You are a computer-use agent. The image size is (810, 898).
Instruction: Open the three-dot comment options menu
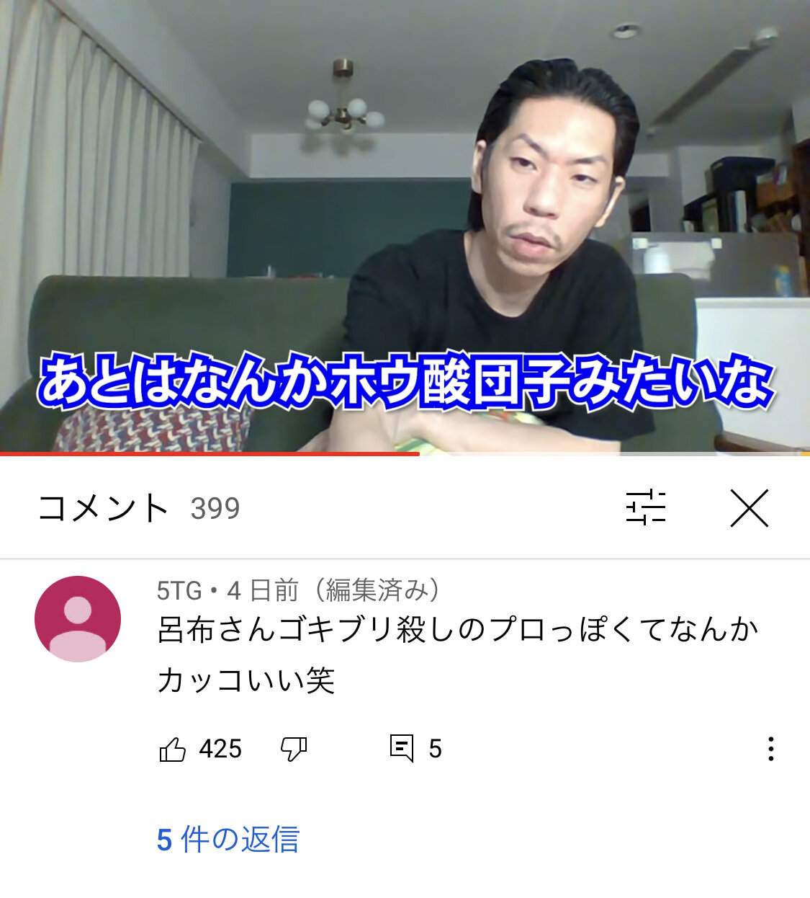[x=771, y=749]
